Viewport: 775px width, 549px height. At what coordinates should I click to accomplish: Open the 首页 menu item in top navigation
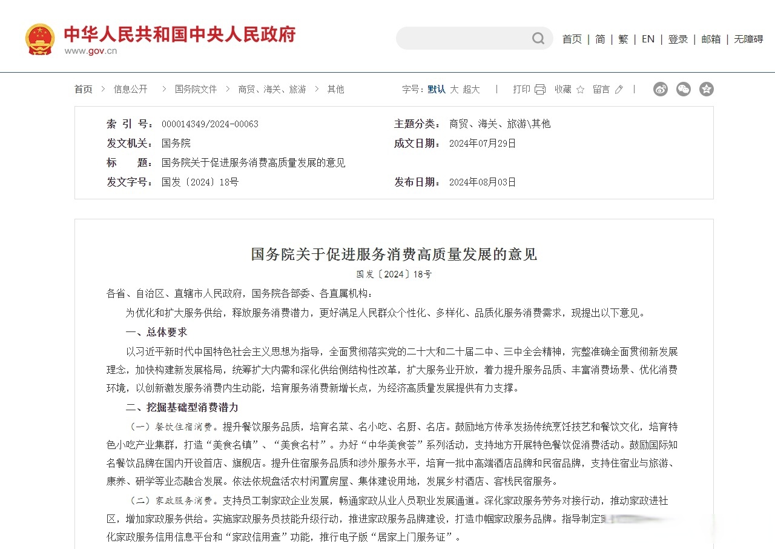572,39
